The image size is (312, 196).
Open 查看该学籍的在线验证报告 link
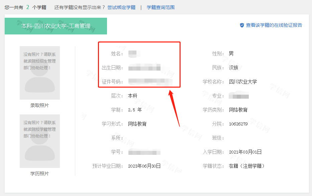pos(274,25)
